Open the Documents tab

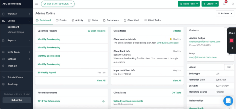[x=111, y=20]
